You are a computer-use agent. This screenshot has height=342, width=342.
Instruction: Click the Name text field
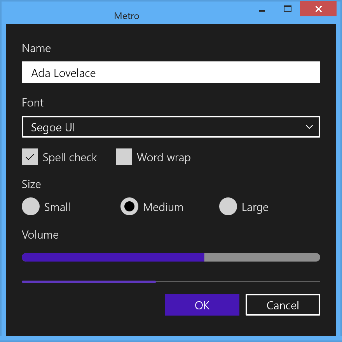[171, 72]
